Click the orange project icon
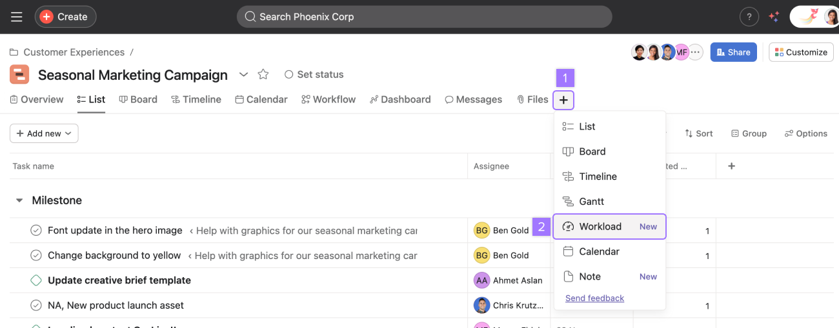The height and width of the screenshot is (328, 839). coord(19,75)
